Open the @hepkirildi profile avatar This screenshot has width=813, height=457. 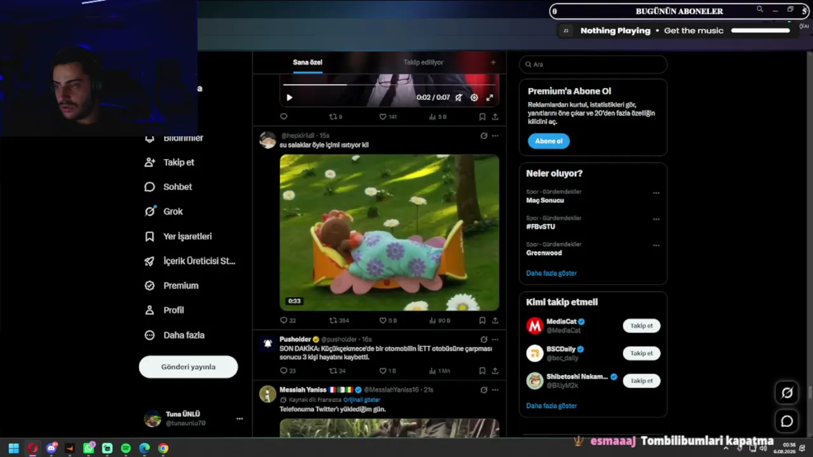pyautogui.click(x=268, y=140)
